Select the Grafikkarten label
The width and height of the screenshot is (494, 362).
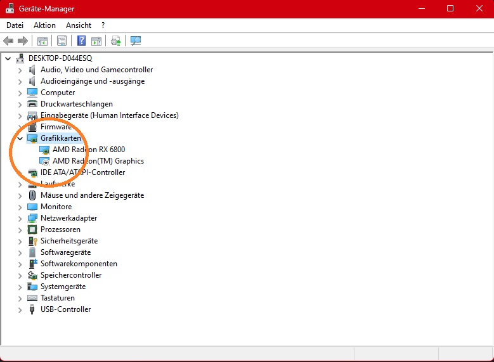click(x=61, y=138)
